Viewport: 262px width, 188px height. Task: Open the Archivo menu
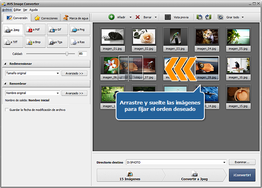7,10
